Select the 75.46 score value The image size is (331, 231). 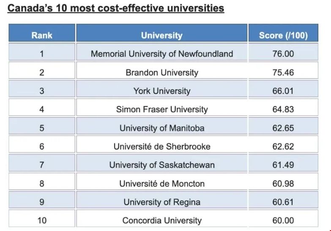[283, 72]
